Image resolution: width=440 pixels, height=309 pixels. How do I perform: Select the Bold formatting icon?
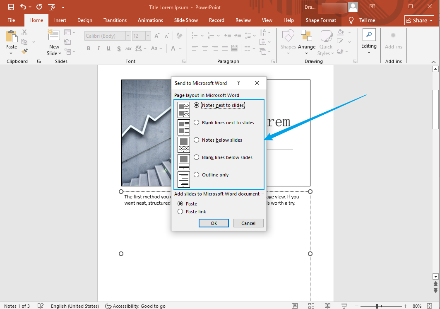[x=88, y=48]
